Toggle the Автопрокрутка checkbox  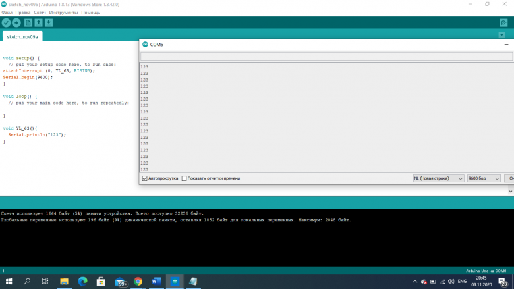click(x=144, y=178)
